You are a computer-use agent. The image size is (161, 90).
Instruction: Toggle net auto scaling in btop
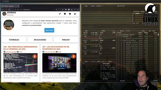[98, 61]
